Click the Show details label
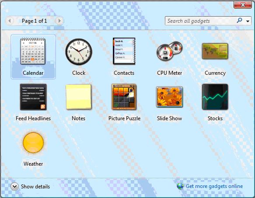Viewport: 255px width, 198px height. coord(35,187)
